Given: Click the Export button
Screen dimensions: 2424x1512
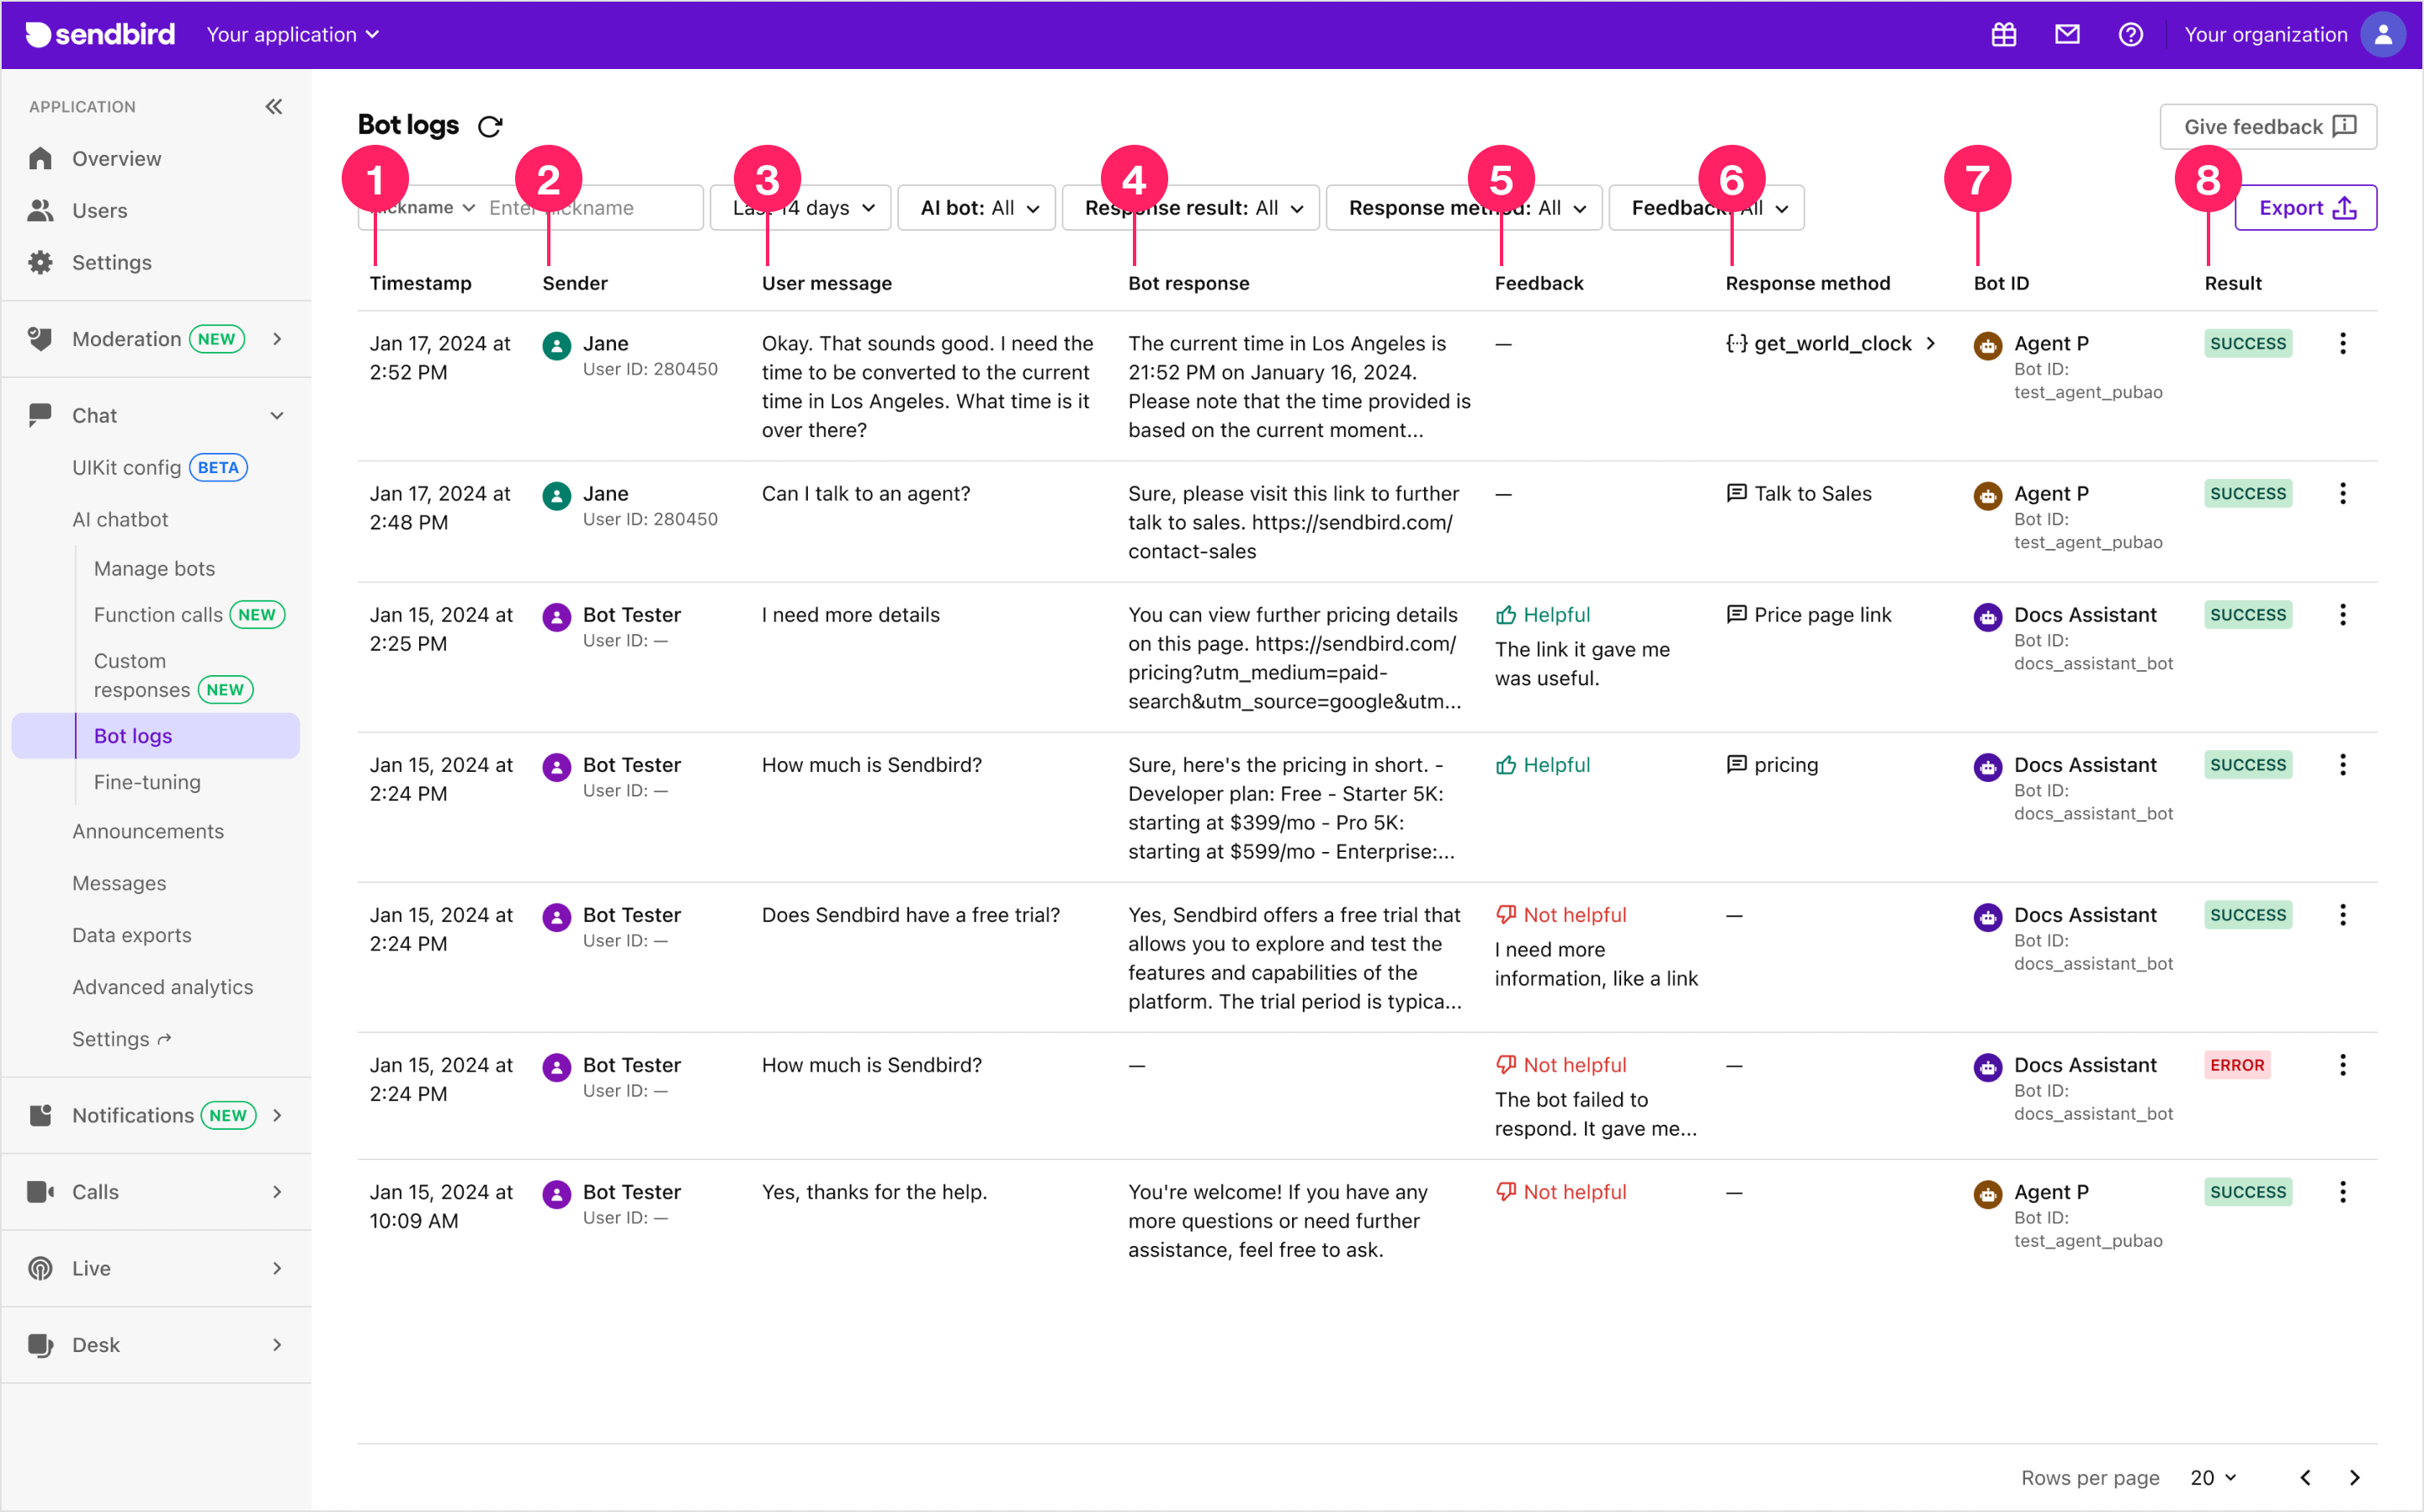Looking at the screenshot, I should (x=2305, y=208).
